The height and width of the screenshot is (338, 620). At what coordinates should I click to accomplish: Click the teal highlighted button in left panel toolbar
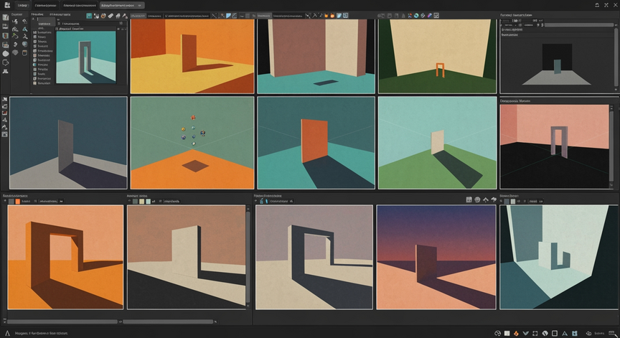pos(90,16)
